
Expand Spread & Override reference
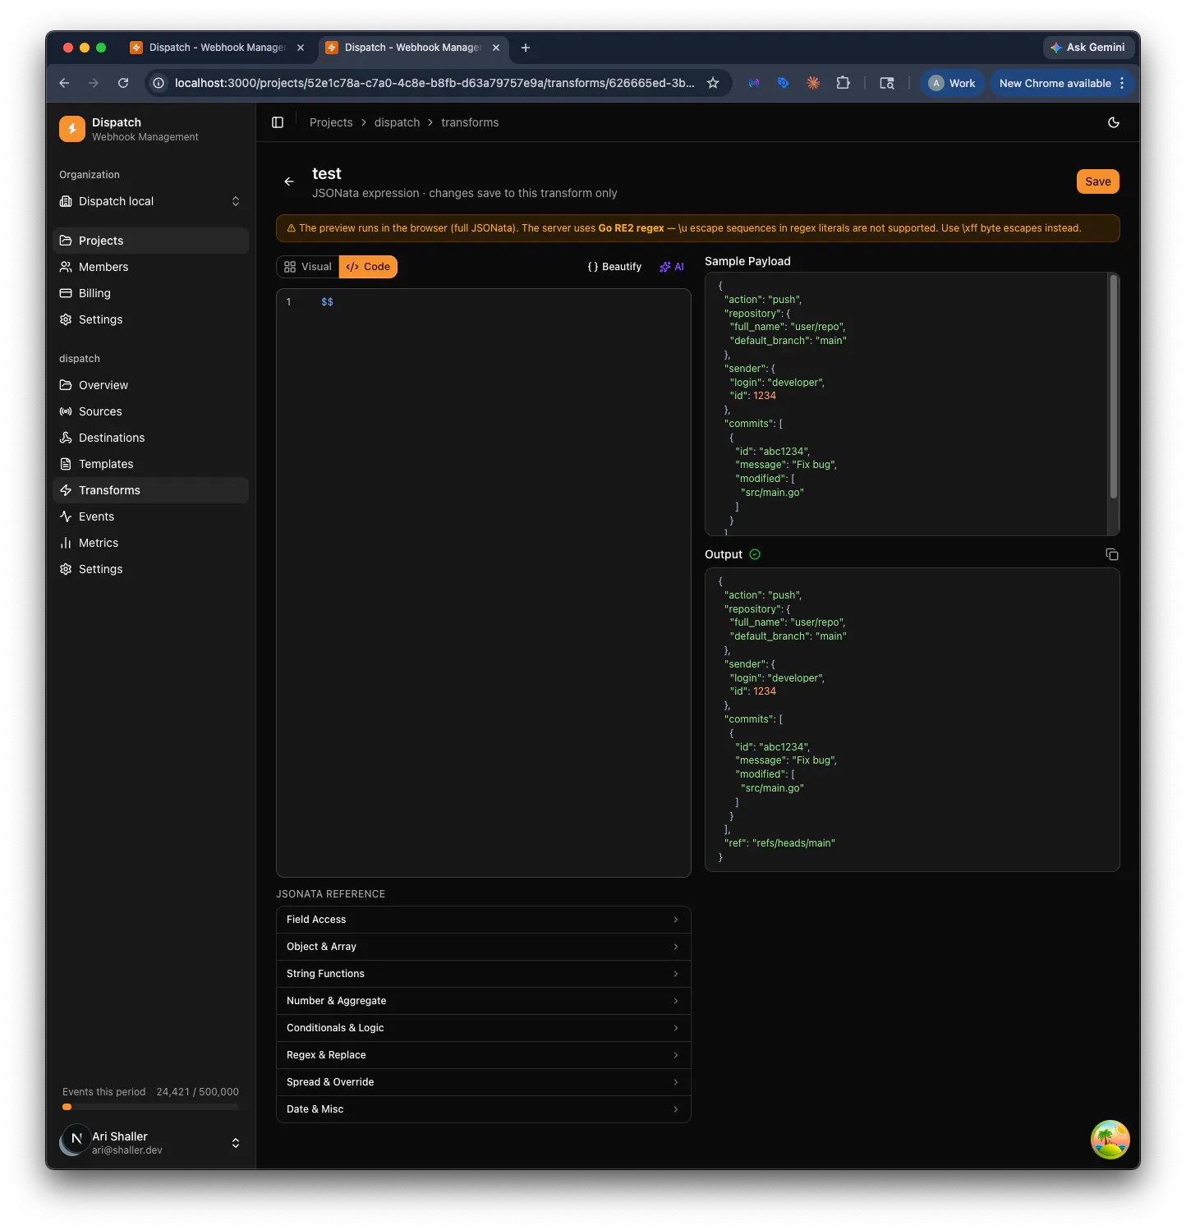tap(484, 1082)
